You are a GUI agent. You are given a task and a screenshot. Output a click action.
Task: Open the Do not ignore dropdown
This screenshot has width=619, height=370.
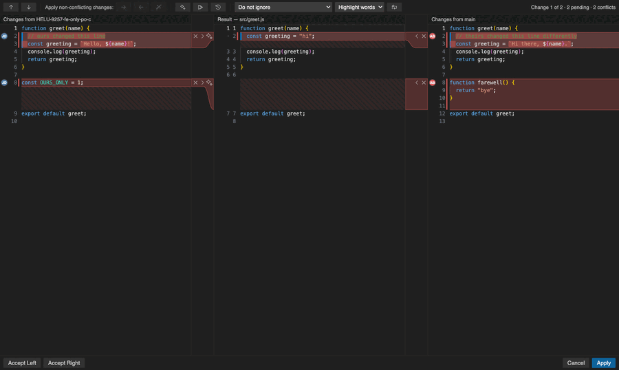click(x=283, y=7)
